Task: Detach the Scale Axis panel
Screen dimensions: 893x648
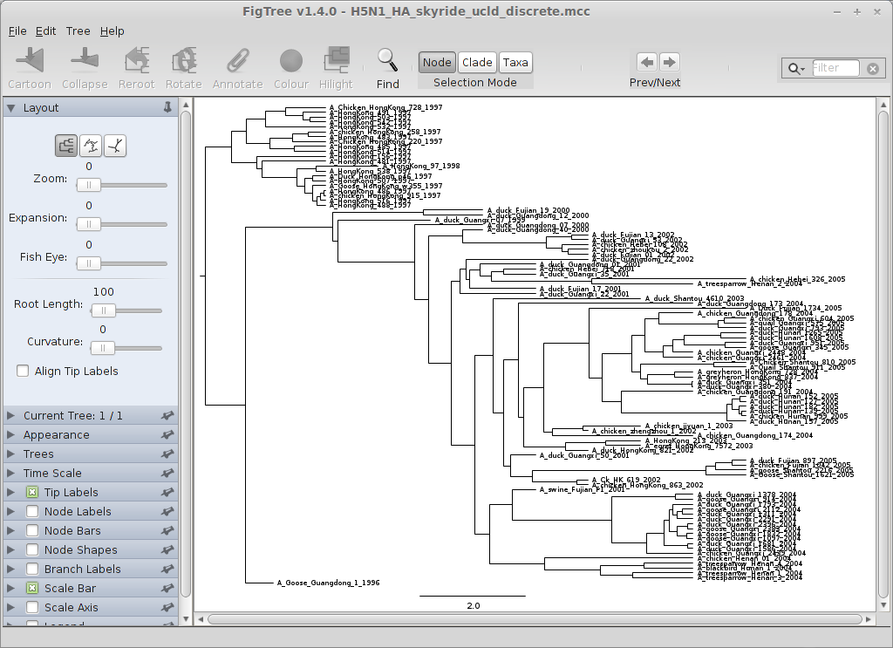Action: (167, 608)
